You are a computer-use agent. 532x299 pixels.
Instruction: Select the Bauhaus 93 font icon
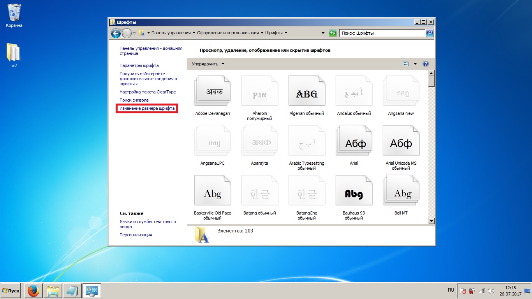coord(354,190)
